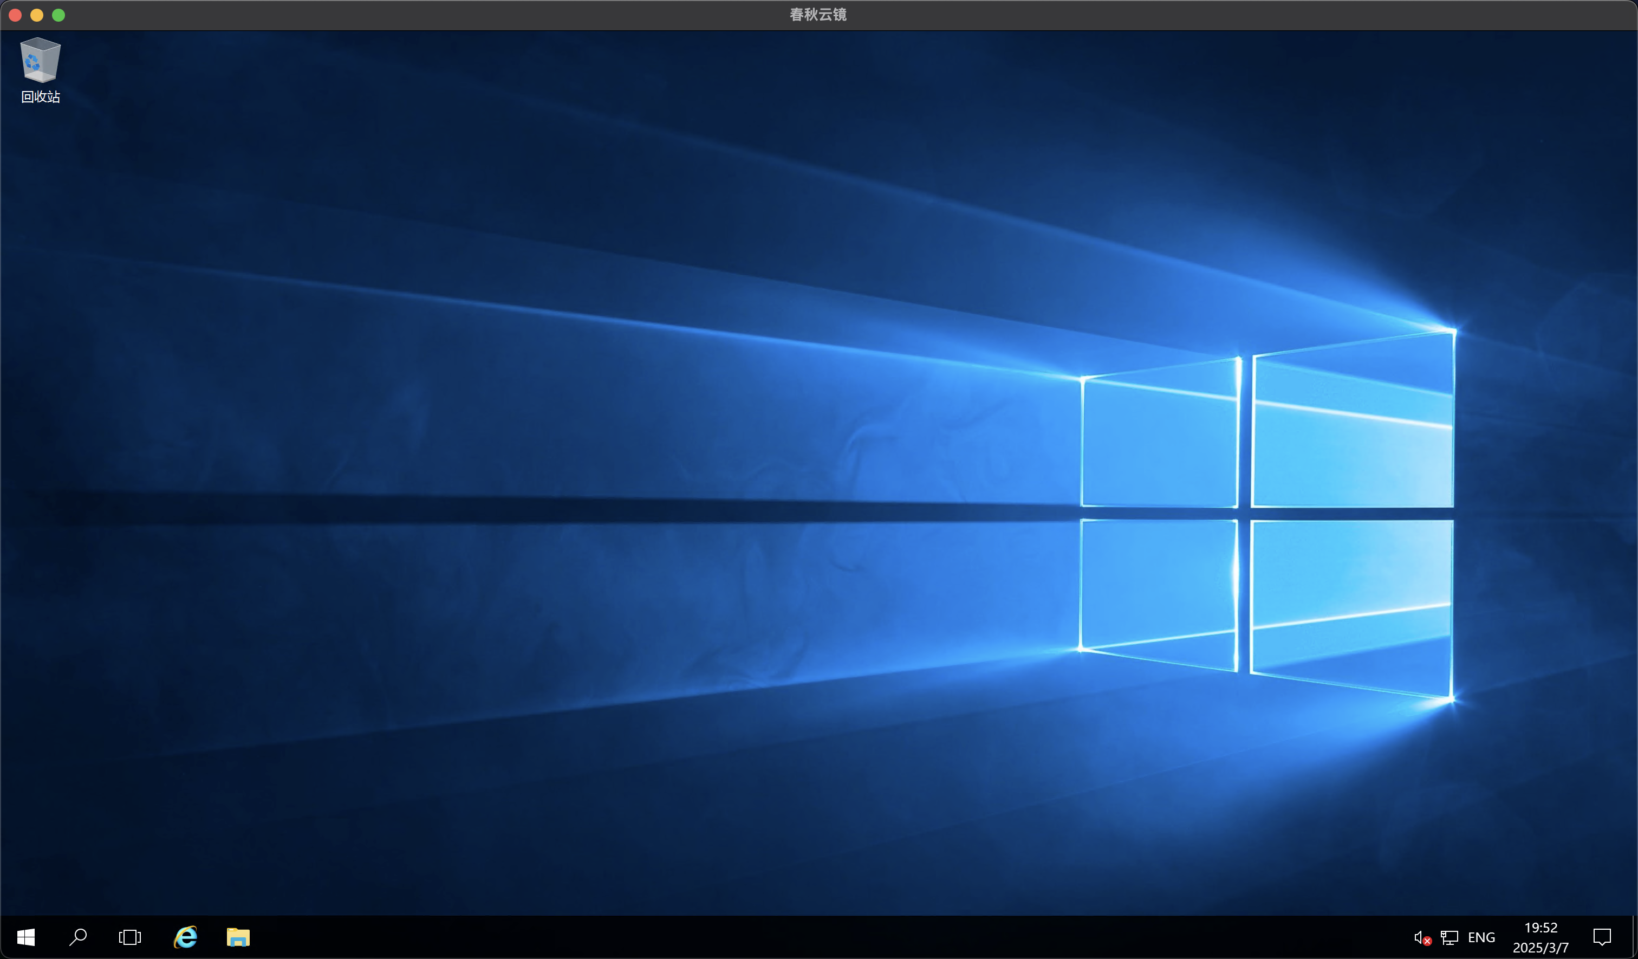Select the Recycle Bin desktop icon
The width and height of the screenshot is (1638, 959).
tap(40, 61)
